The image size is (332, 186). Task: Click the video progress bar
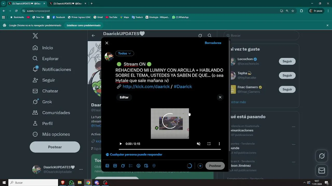pos(170,149)
